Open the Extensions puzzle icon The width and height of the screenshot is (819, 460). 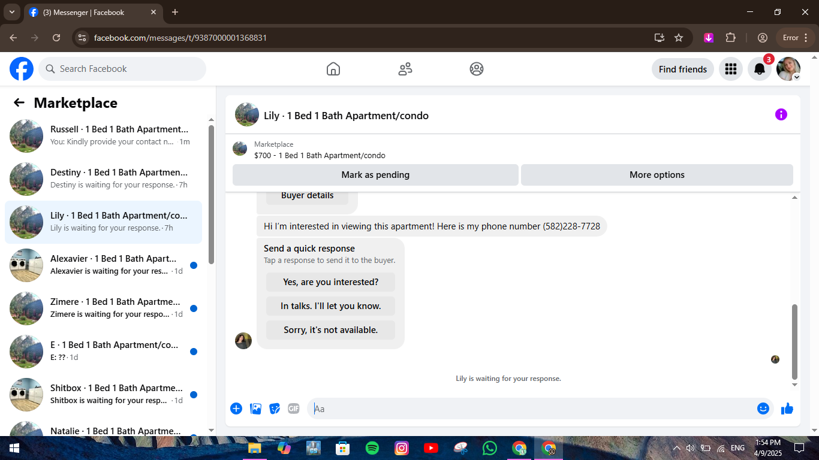click(x=730, y=38)
